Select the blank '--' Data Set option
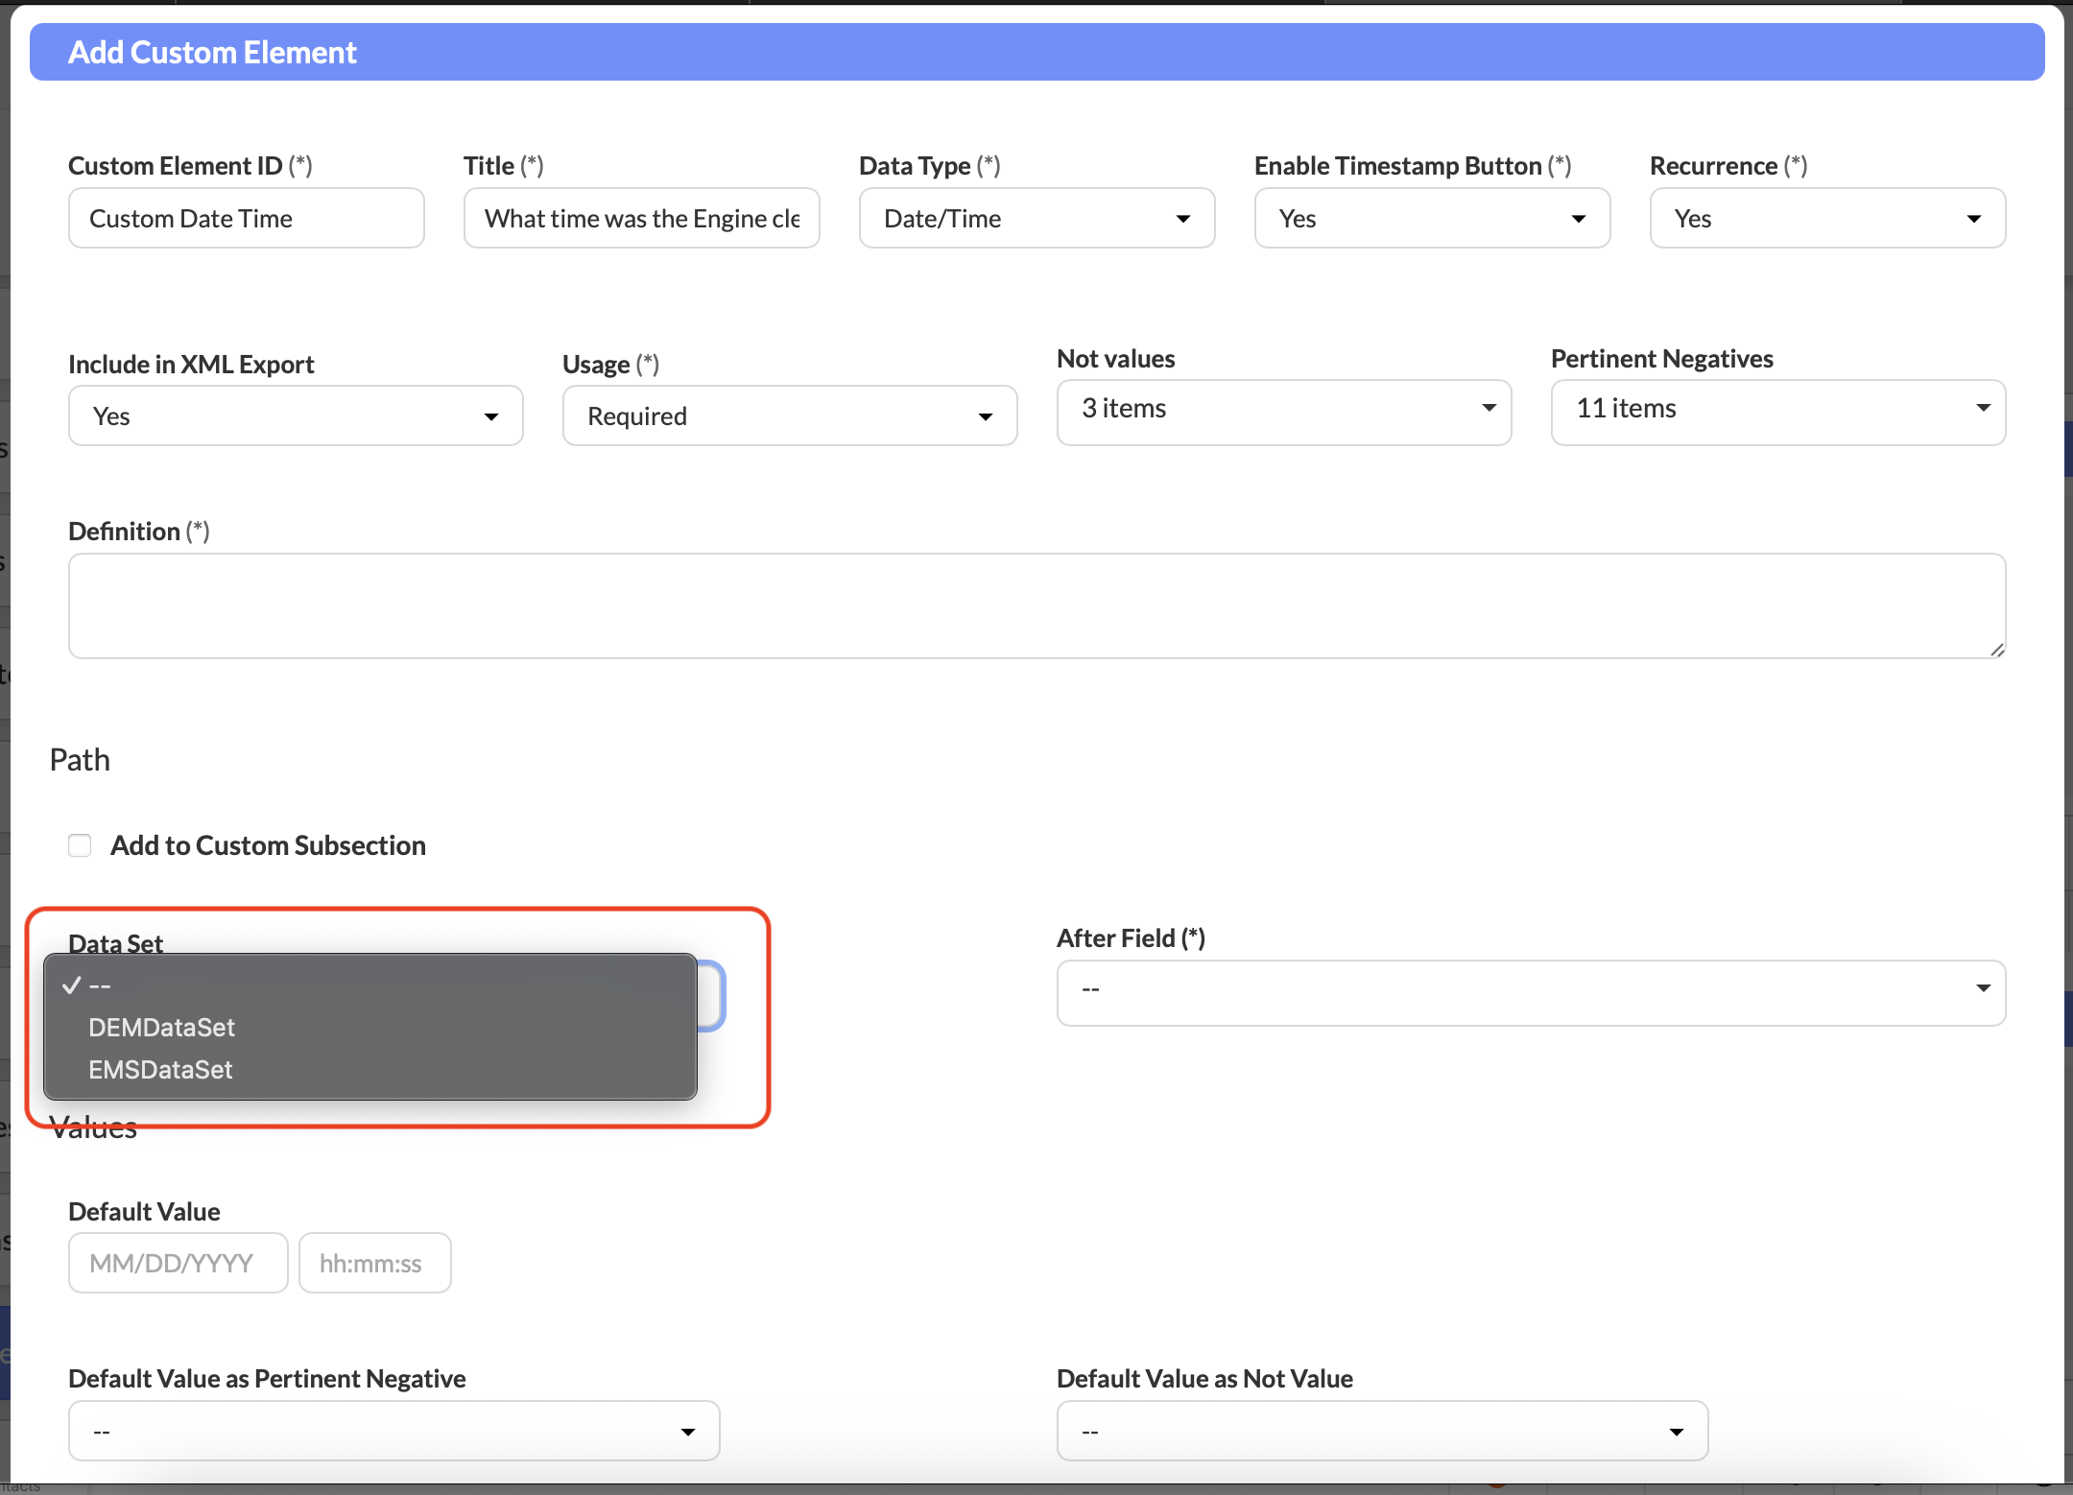The image size is (2073, 1495). (x=100, y=985)
